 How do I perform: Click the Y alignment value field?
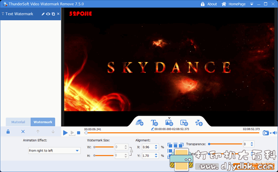pyautogui.click(x=148, y=156)
